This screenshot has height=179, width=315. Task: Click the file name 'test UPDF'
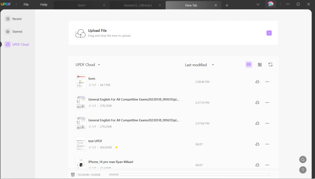point(95,141)
